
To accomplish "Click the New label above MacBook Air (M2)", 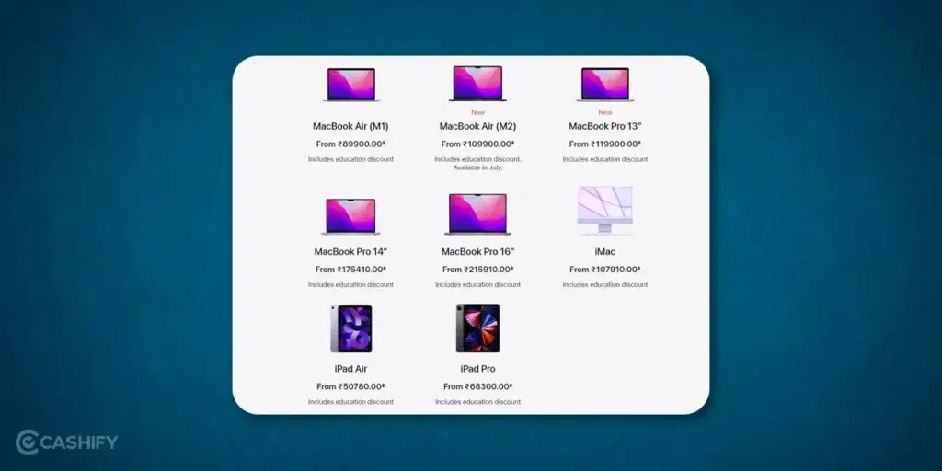I will coord(477,112).
